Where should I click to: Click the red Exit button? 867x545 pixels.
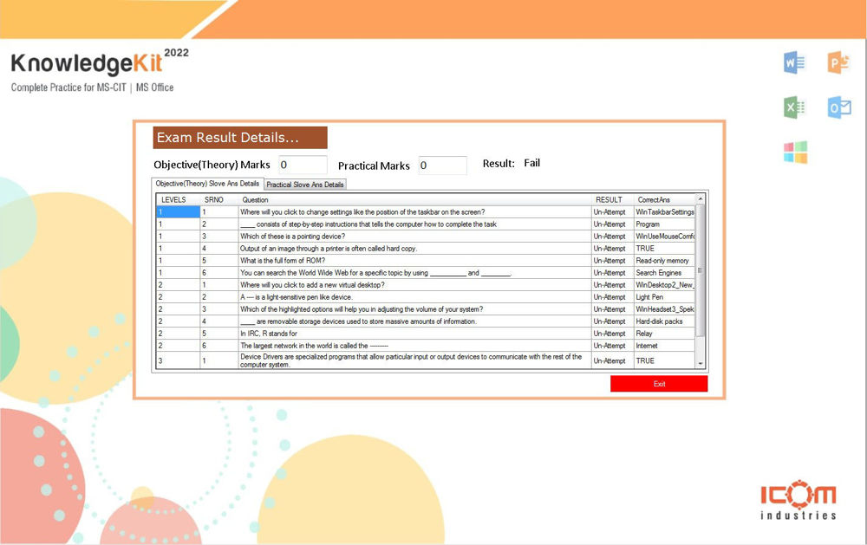pos(659,384)
